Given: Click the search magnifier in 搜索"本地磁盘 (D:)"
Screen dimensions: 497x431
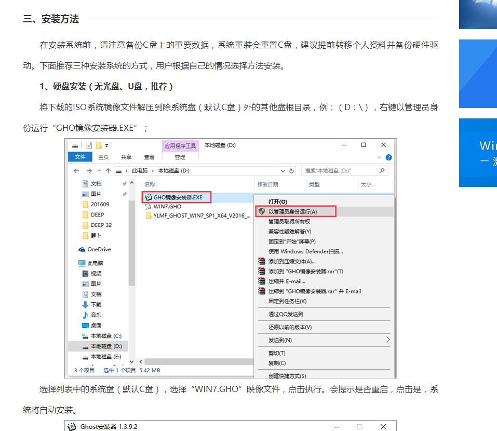Looking at the screenshot, I should tap(381, 170).
